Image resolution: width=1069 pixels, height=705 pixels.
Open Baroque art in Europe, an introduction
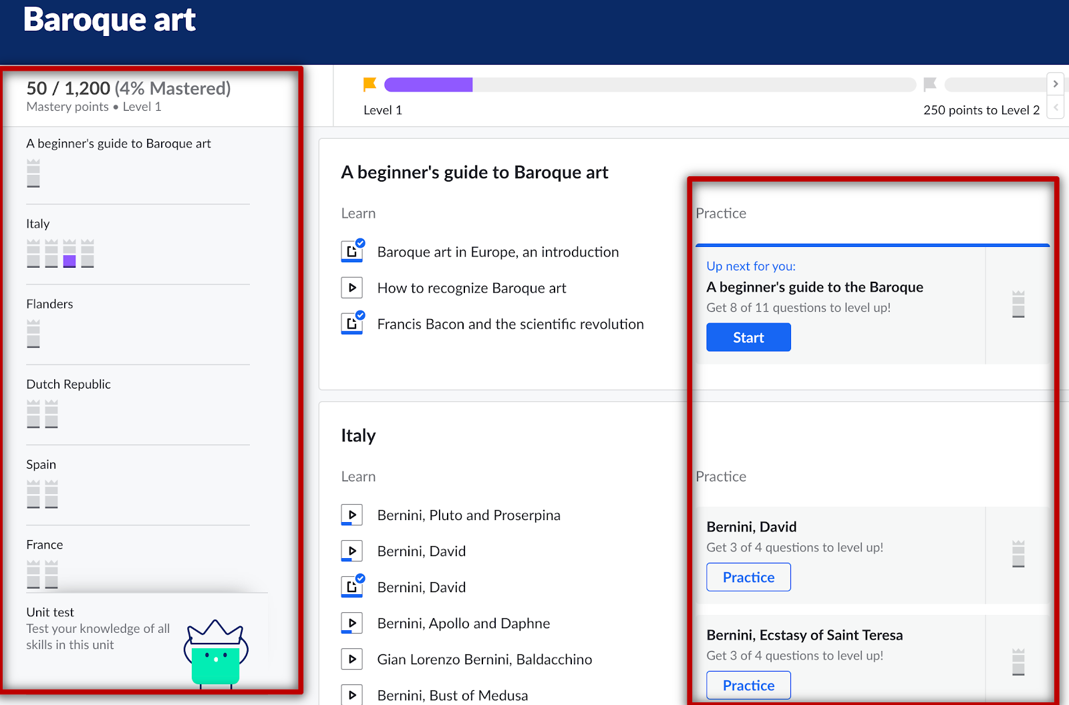(498, 252)
